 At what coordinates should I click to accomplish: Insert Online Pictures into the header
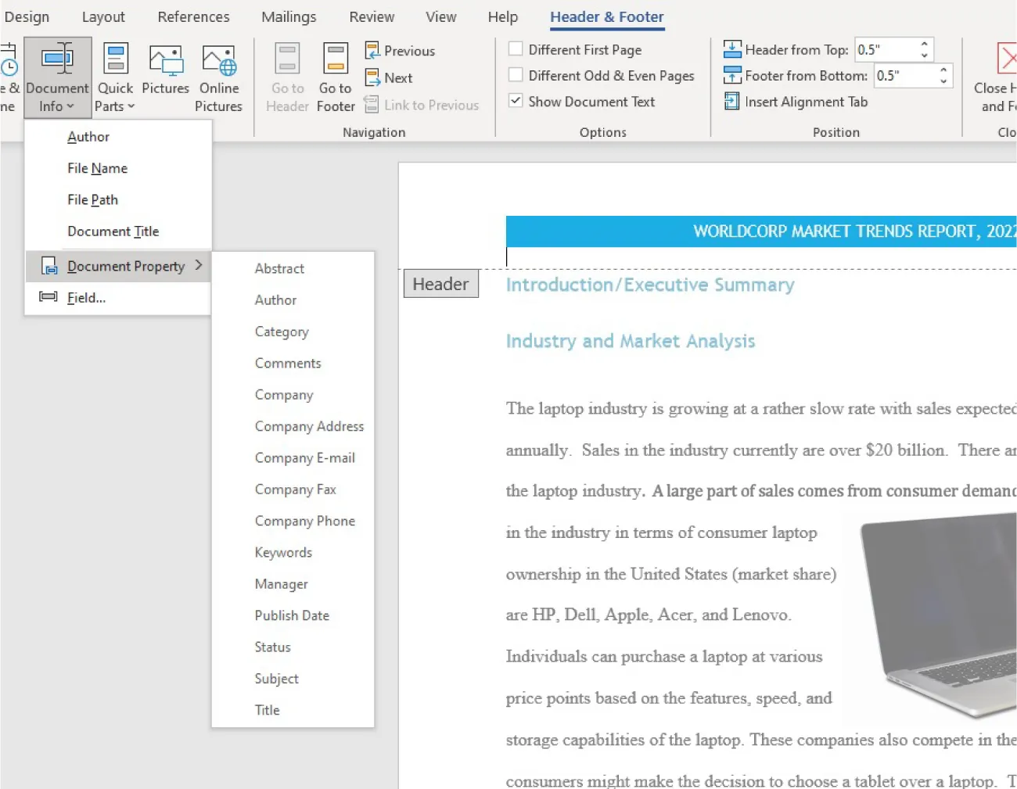[x=218, y=74]
